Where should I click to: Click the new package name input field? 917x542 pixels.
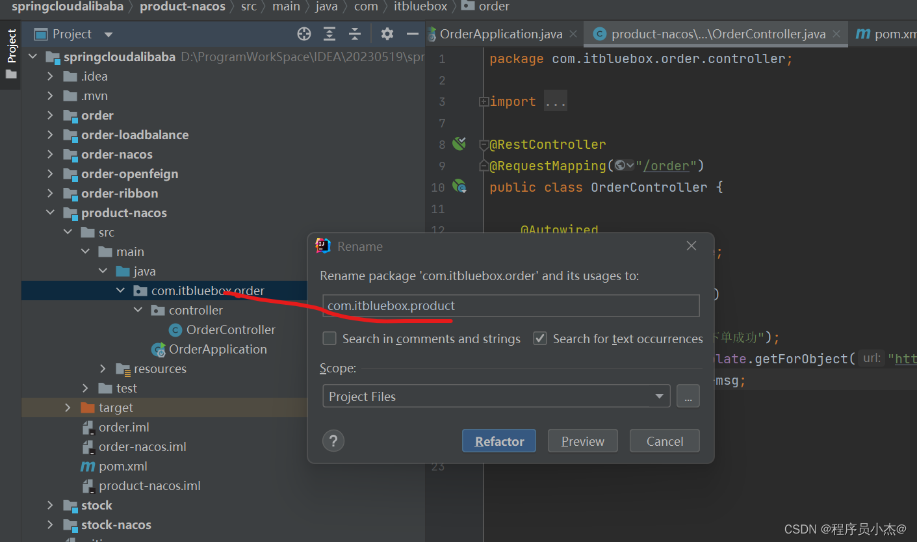[x=511, y=305]
